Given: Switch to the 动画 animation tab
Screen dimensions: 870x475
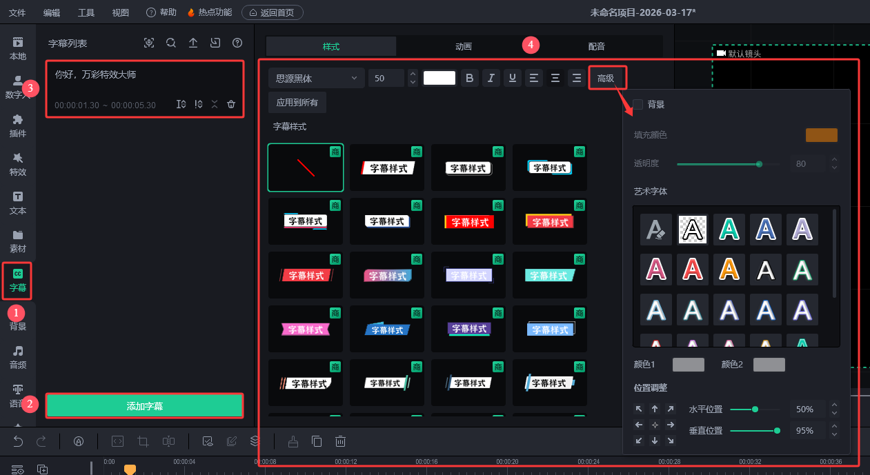Looking at the screenshot, I should [x=463, y=46].
